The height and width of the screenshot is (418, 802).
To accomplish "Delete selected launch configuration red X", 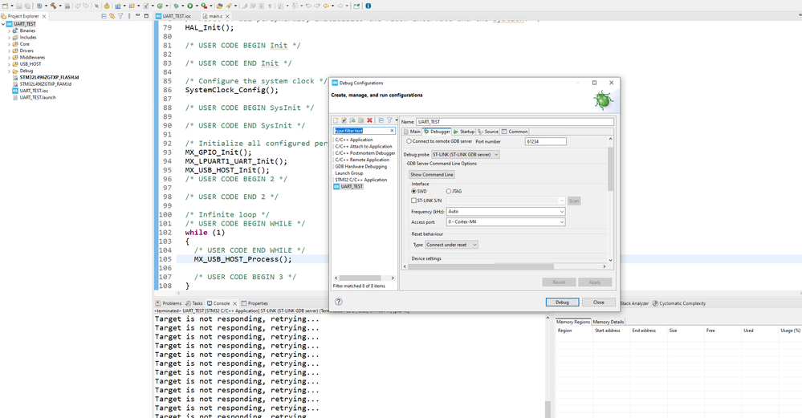I will (x=369, y=120).
